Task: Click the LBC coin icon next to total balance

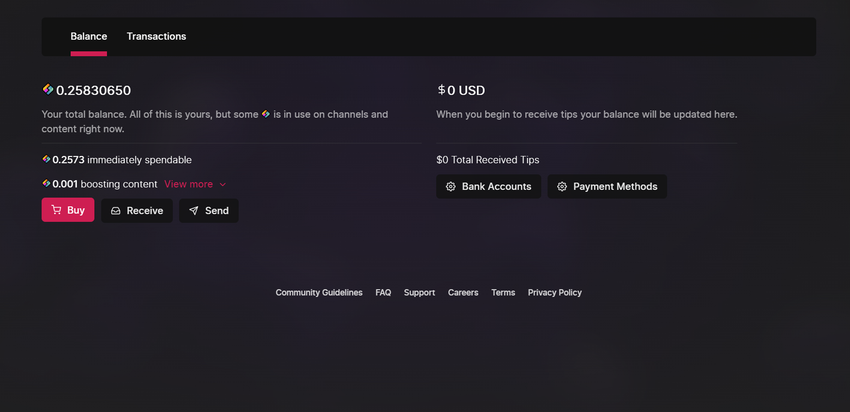Action: (x=47, y=90)
